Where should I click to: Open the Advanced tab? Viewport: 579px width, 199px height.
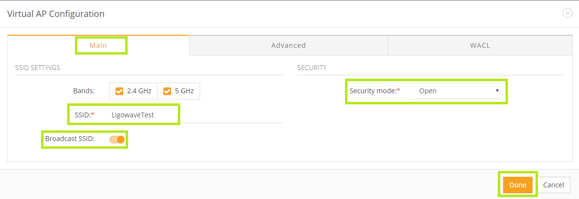[289, 45]
